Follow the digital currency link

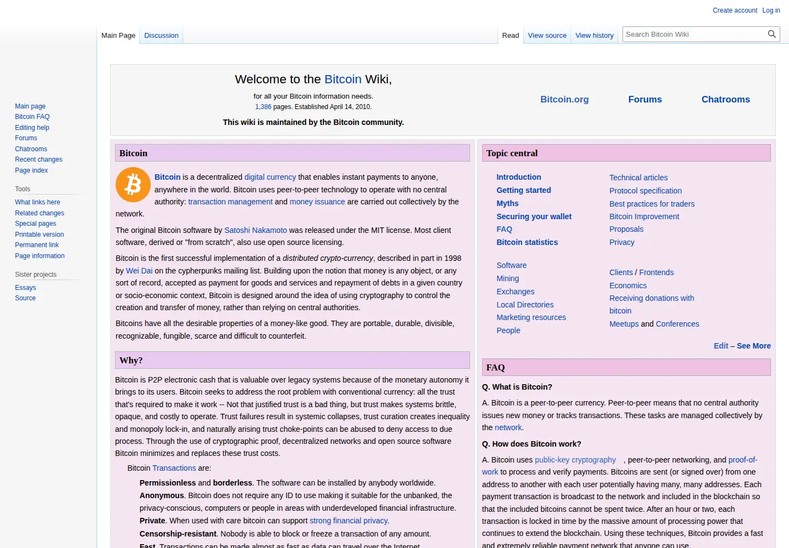(270, 177)
